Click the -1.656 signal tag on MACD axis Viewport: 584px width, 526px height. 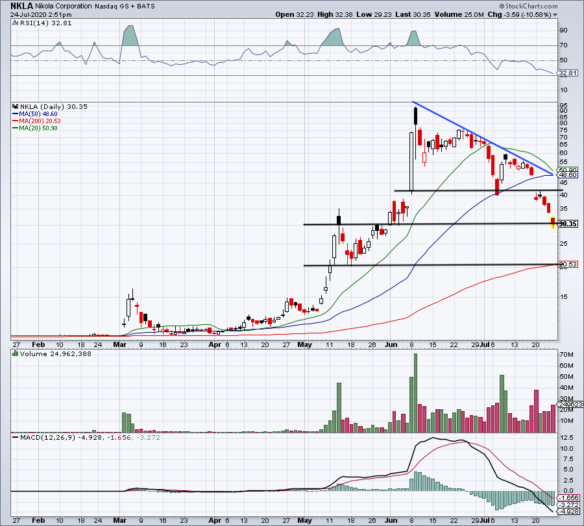568,497
